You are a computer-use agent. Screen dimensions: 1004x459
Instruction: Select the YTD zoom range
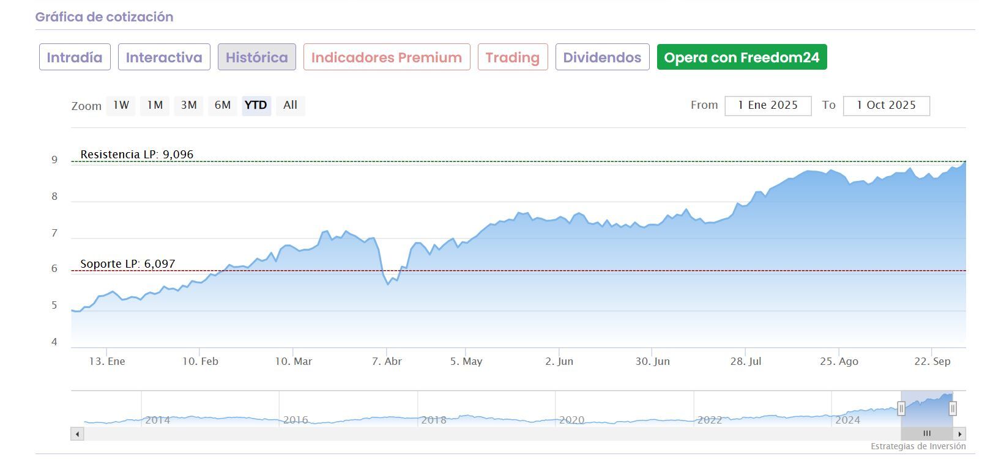coord(256,105)
